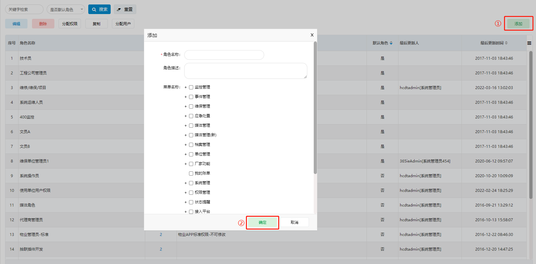Sort by the 最后更新时间 column arrows

pos(506,43)
